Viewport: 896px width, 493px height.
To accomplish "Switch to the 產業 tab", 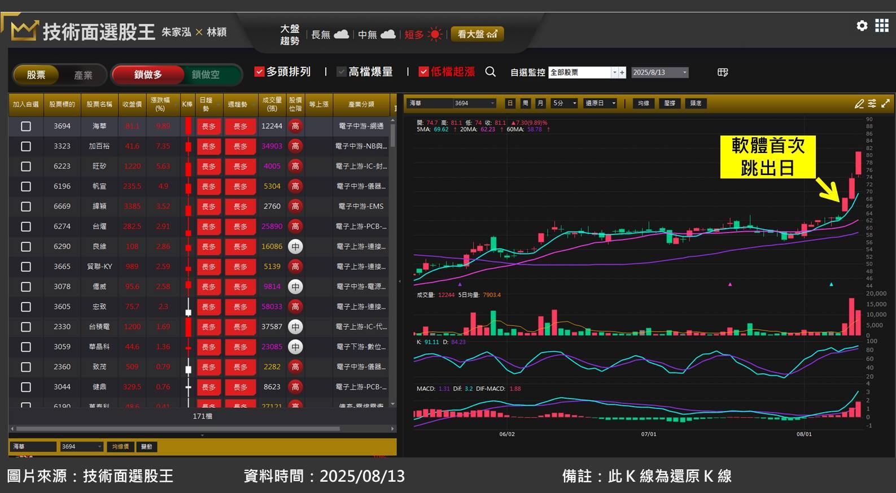I will pyautogui.click(x=83, y=75).
